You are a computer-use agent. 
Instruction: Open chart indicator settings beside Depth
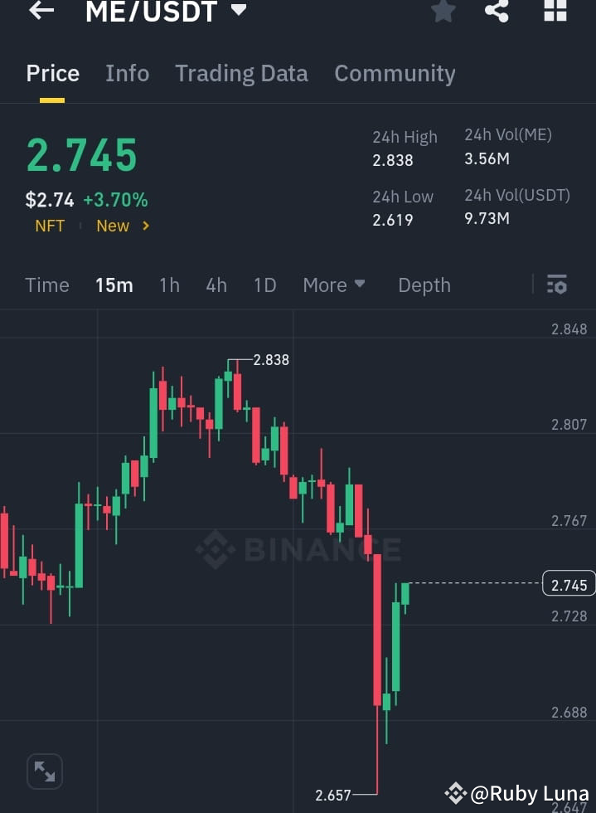click(556, 285)
